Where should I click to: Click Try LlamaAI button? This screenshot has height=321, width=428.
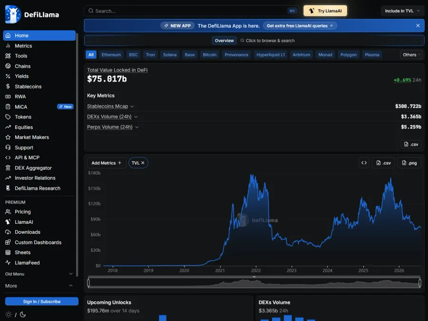[x=325, y=11]
